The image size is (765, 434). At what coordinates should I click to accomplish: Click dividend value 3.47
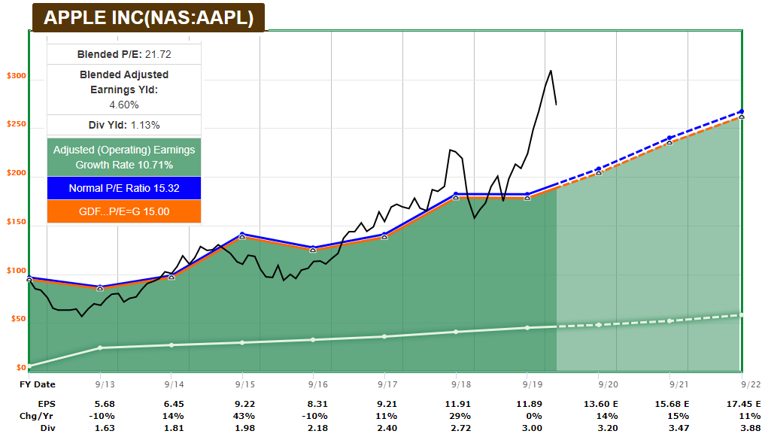point(679,428)
